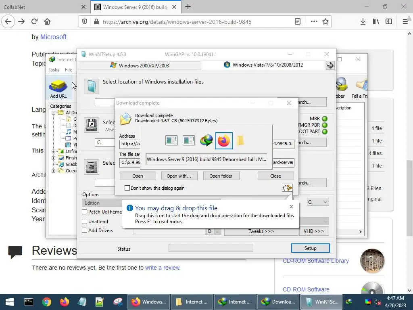Select Firefox icon in task switcher

pos(224,140)
